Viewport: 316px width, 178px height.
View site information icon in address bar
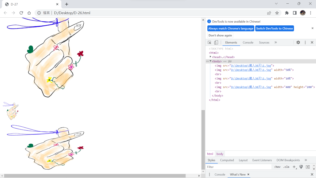(x=39, y=13)
